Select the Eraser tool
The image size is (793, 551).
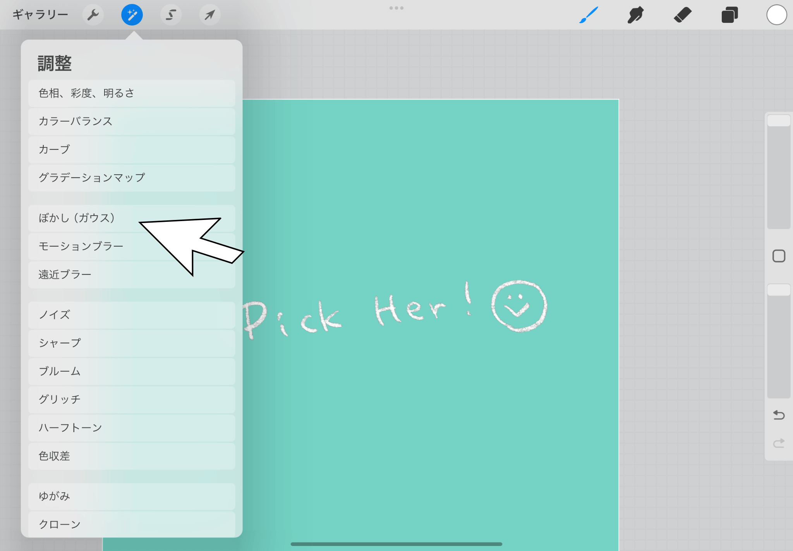(682, 15)
